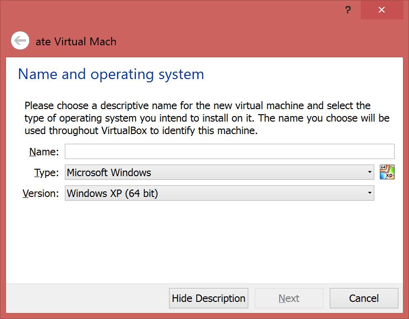Click the Next button
Screen dimensions: 409x319
pyautogui.click(x=289, y=298)
